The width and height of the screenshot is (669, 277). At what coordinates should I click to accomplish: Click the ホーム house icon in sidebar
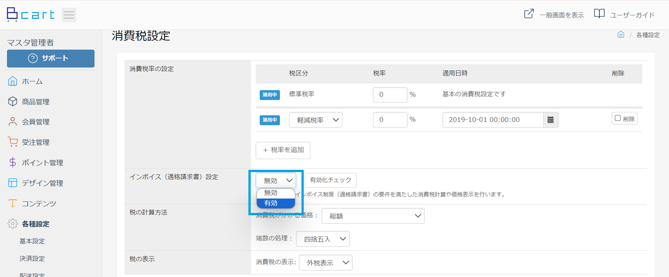click(x=12, y=81)
